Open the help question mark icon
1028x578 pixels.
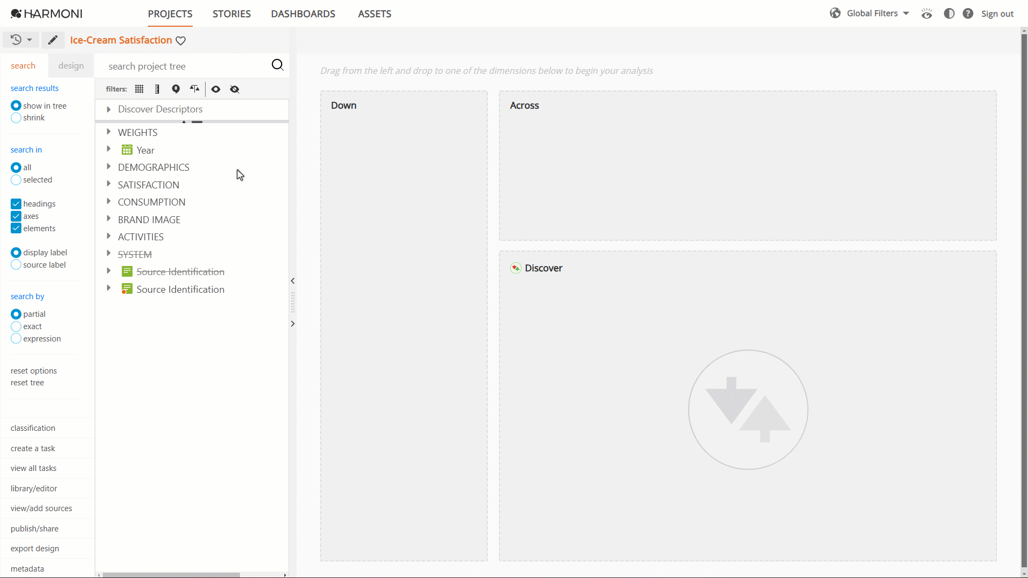click(x=968, y=13)
